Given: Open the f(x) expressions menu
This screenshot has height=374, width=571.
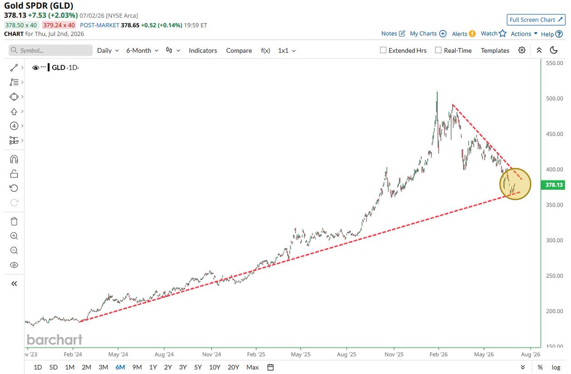Looking at the screenshot, I should tap(266, 50).
